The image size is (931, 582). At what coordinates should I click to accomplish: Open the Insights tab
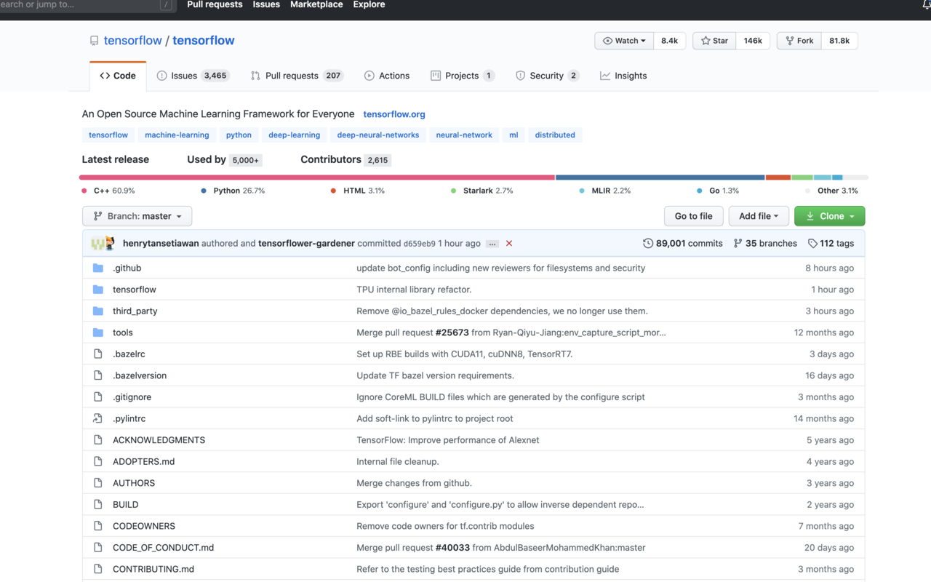tap(623, 76)
